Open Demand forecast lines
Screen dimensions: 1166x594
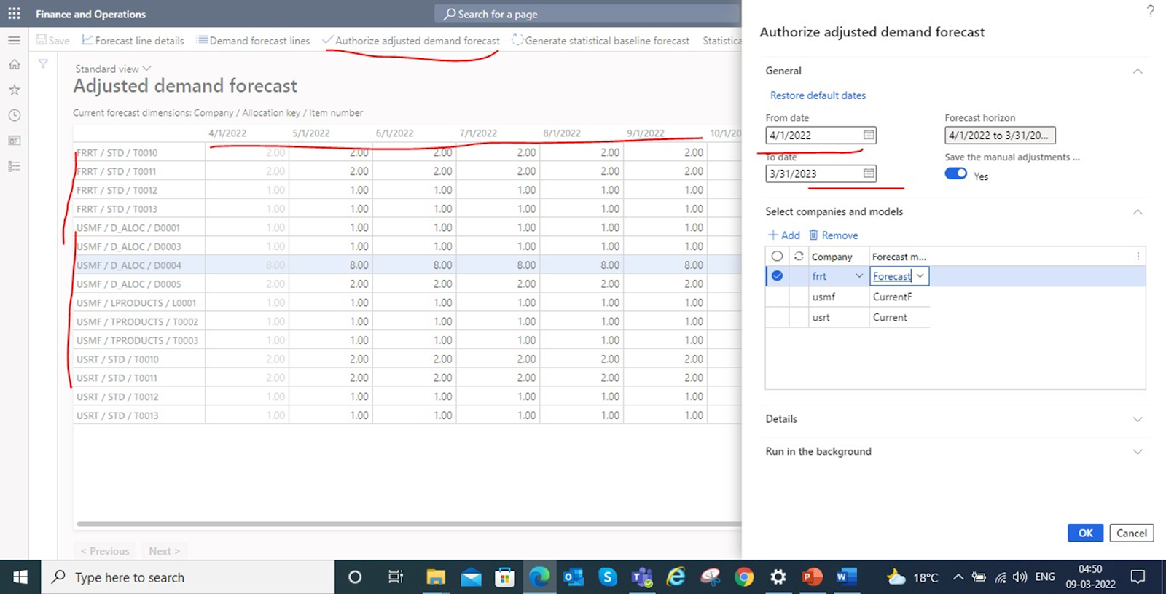[x=254, y=41]
